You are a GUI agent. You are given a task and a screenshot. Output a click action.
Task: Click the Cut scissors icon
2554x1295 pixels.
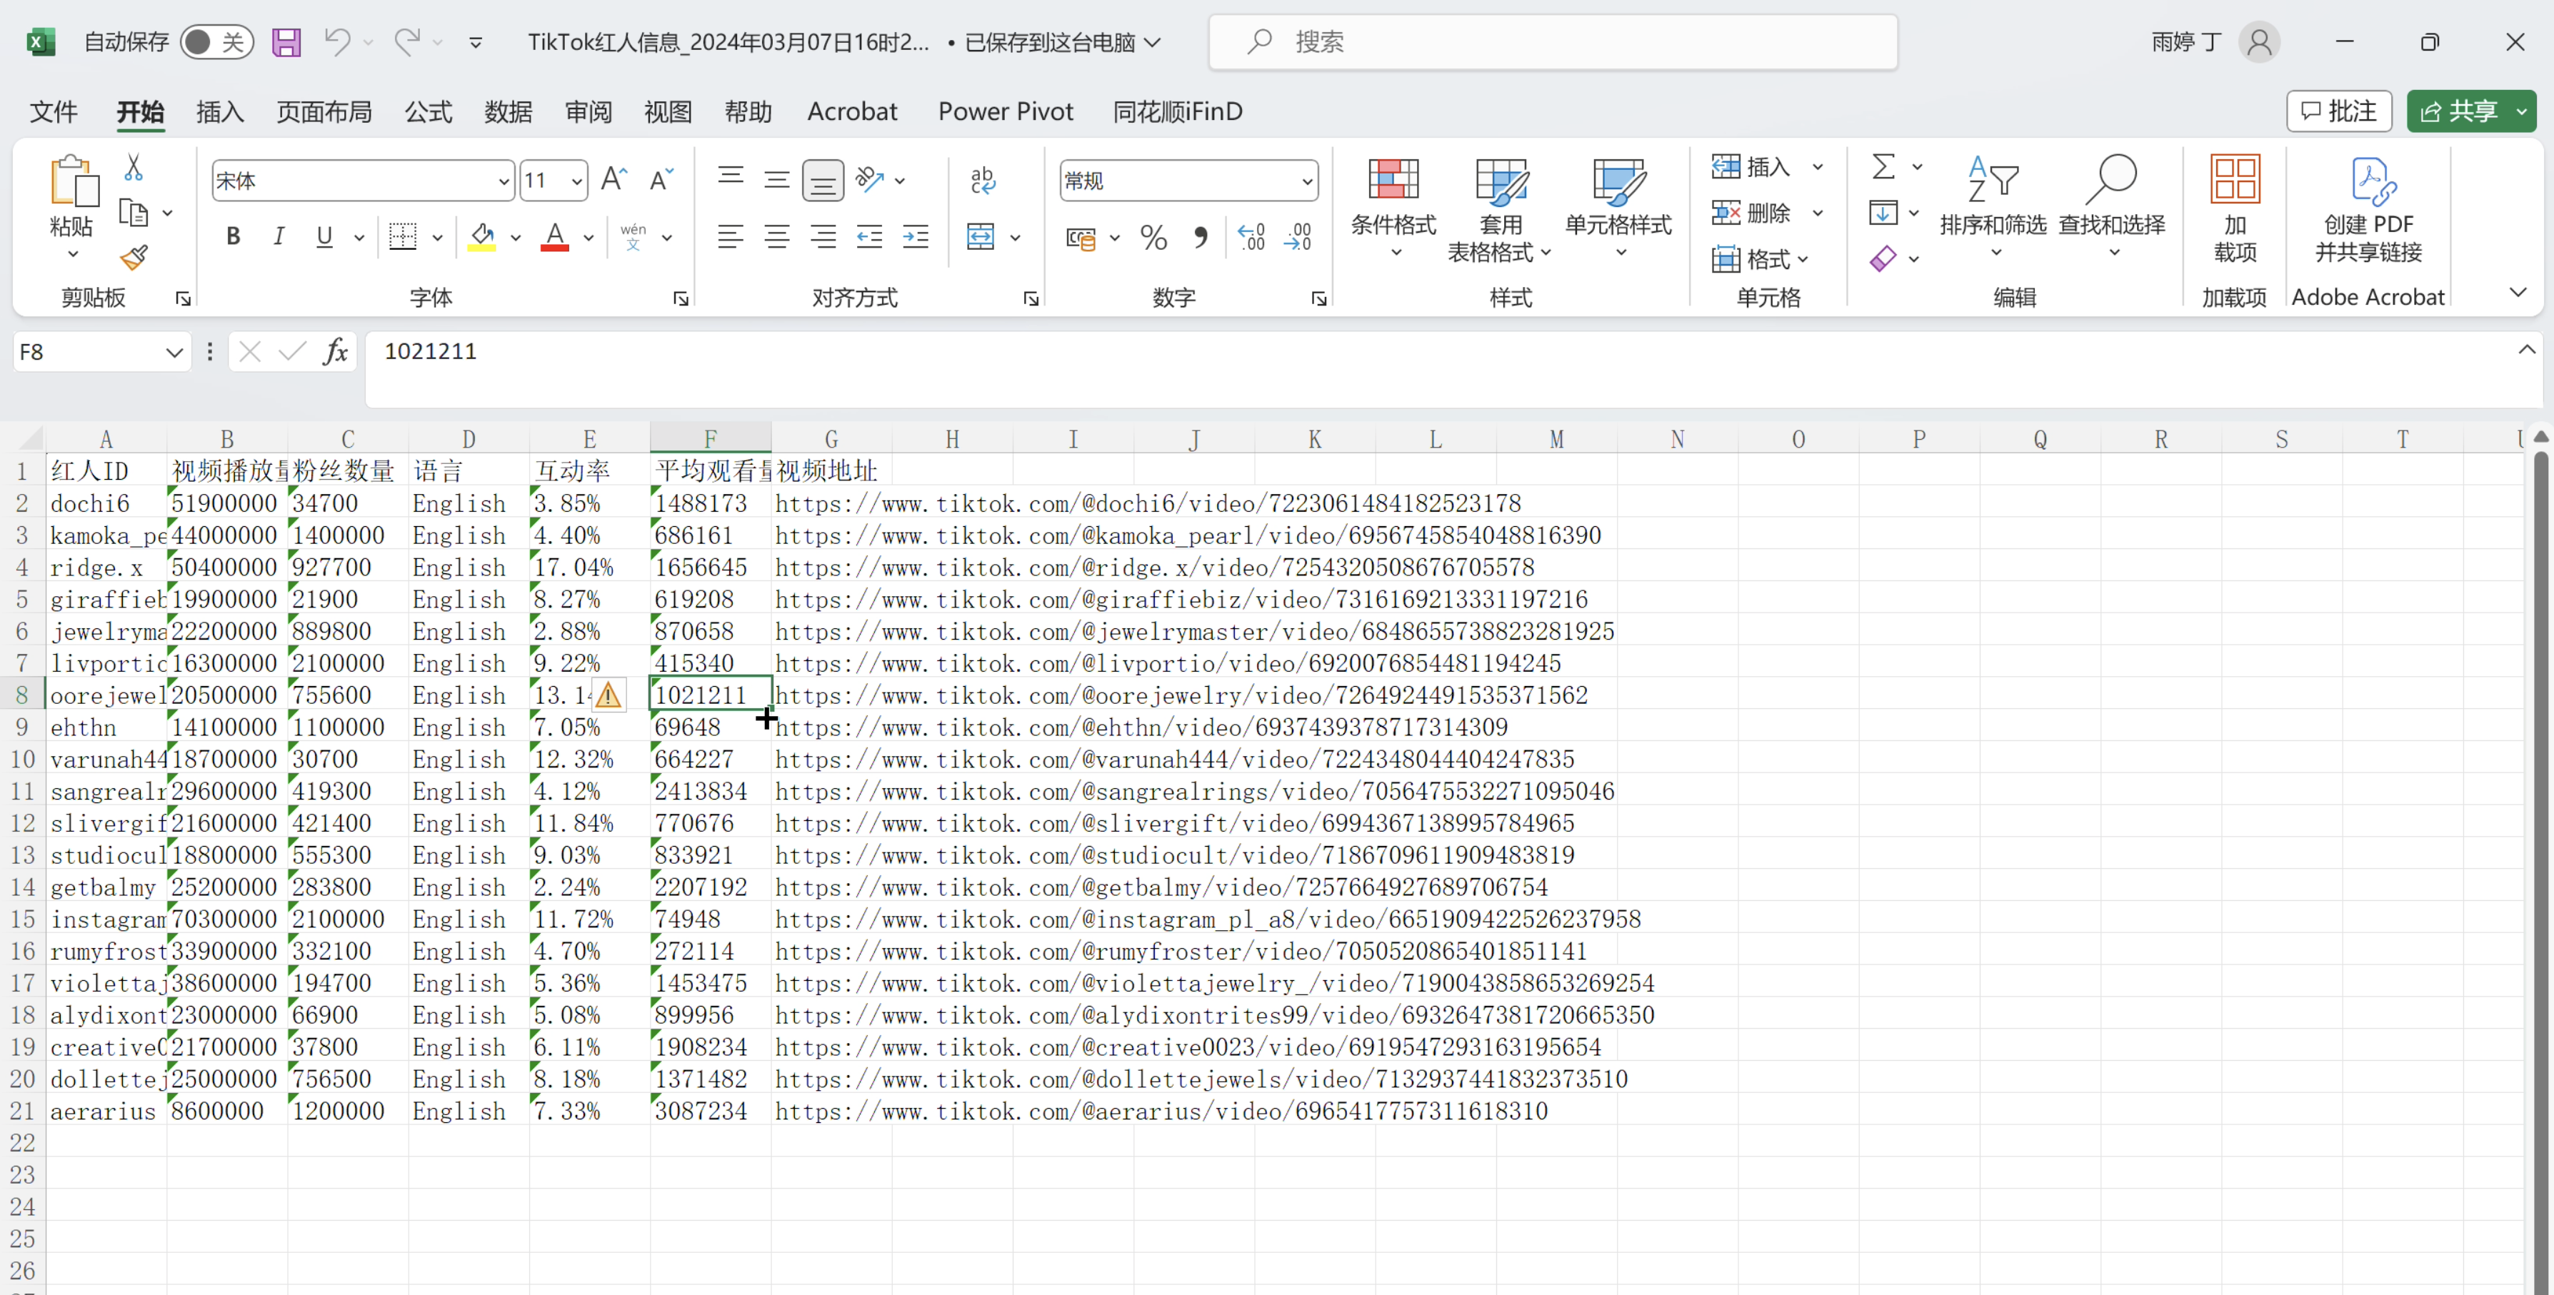[x=134, y=168]
